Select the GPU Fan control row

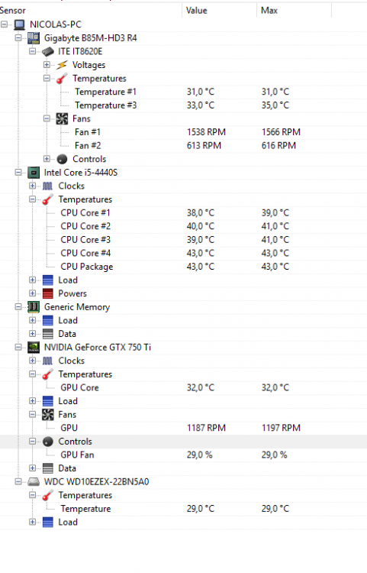pyautogui.click(x=183, y=455)
